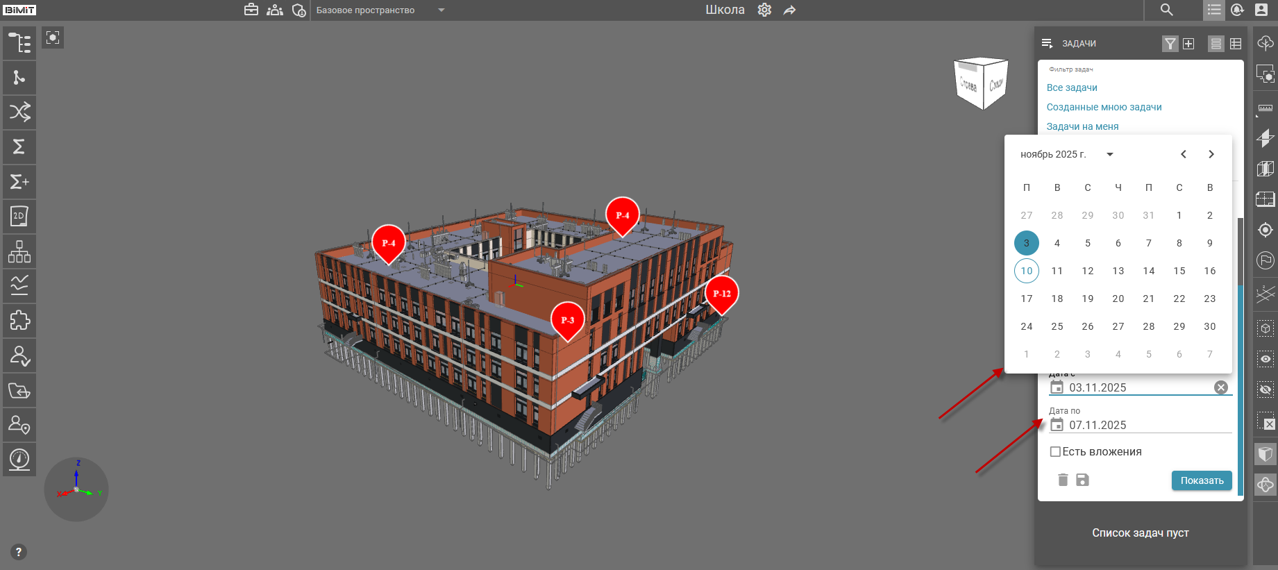The width and height of the screenshot is (1278, 570).
Task: Click the add new task plus icon
Action: coord(1188,44)
